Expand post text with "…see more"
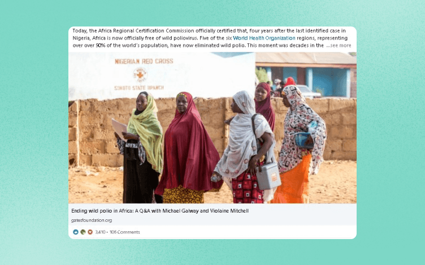The width and height of the screenshot is (425, 265). (x=339, y=46)
